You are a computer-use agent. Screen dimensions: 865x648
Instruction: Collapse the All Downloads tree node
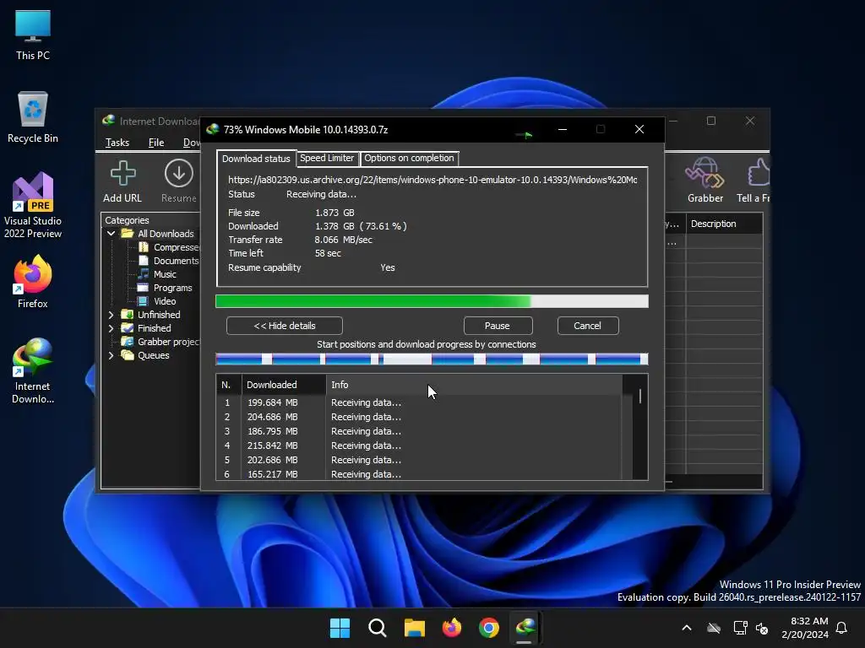point(111,234)
